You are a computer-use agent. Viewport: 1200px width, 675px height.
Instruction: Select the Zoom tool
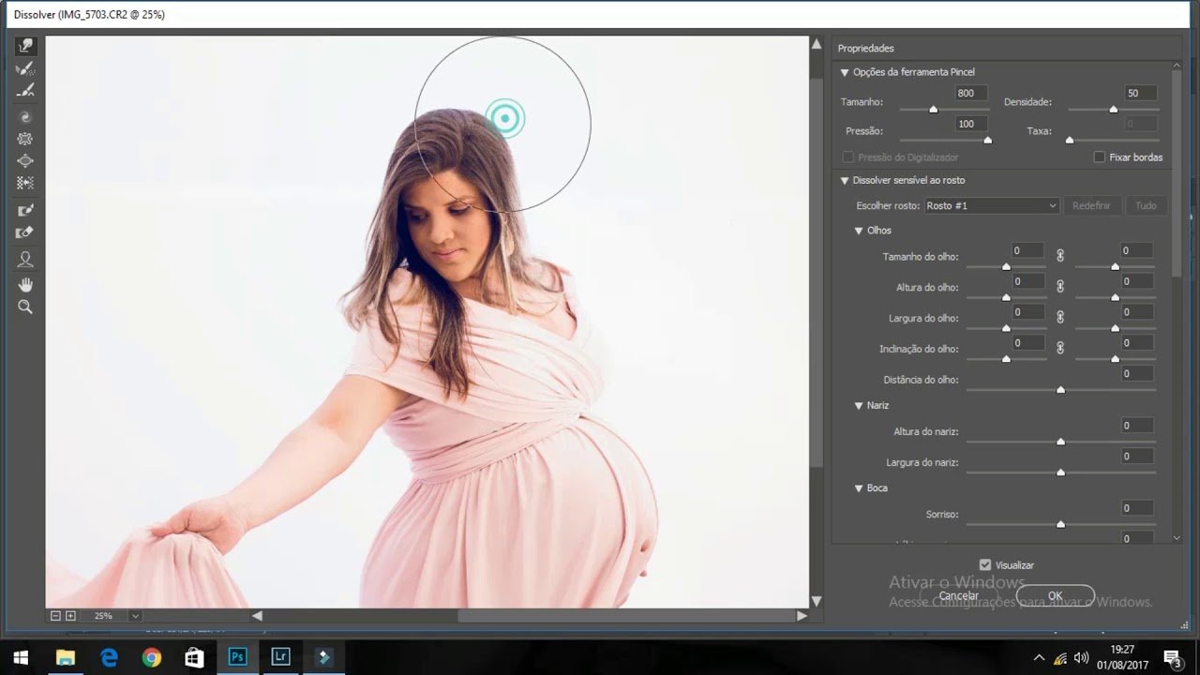point(25,307)
